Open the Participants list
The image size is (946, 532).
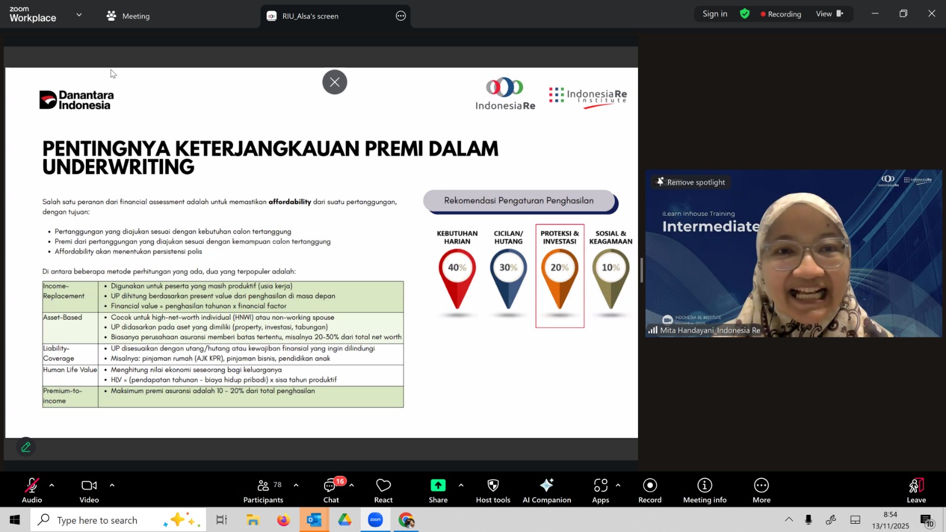click(x=263, y=490)
